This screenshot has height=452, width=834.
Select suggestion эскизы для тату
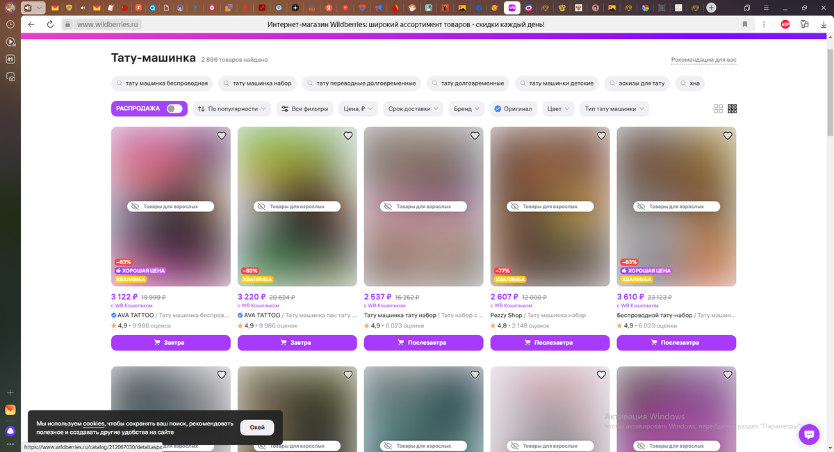(x=637, y=83)
